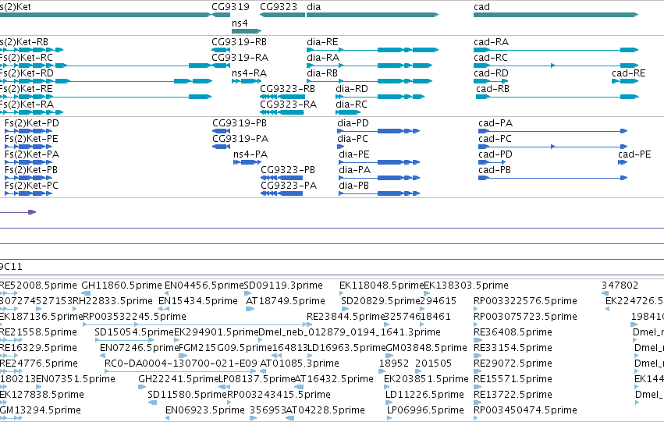Click transcript cad-RE

625,81
